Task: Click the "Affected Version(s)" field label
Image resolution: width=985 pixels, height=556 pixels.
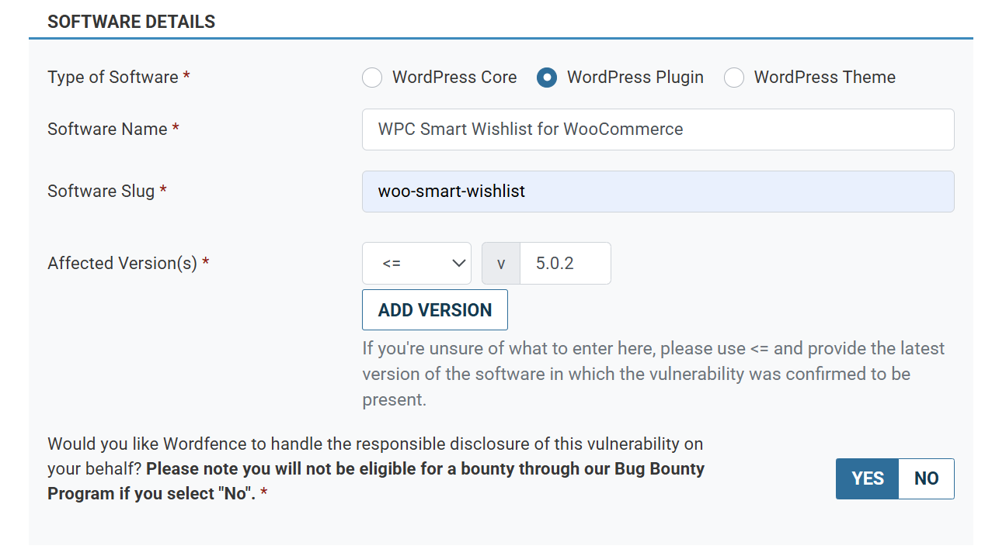Action: tap(122, 264)
